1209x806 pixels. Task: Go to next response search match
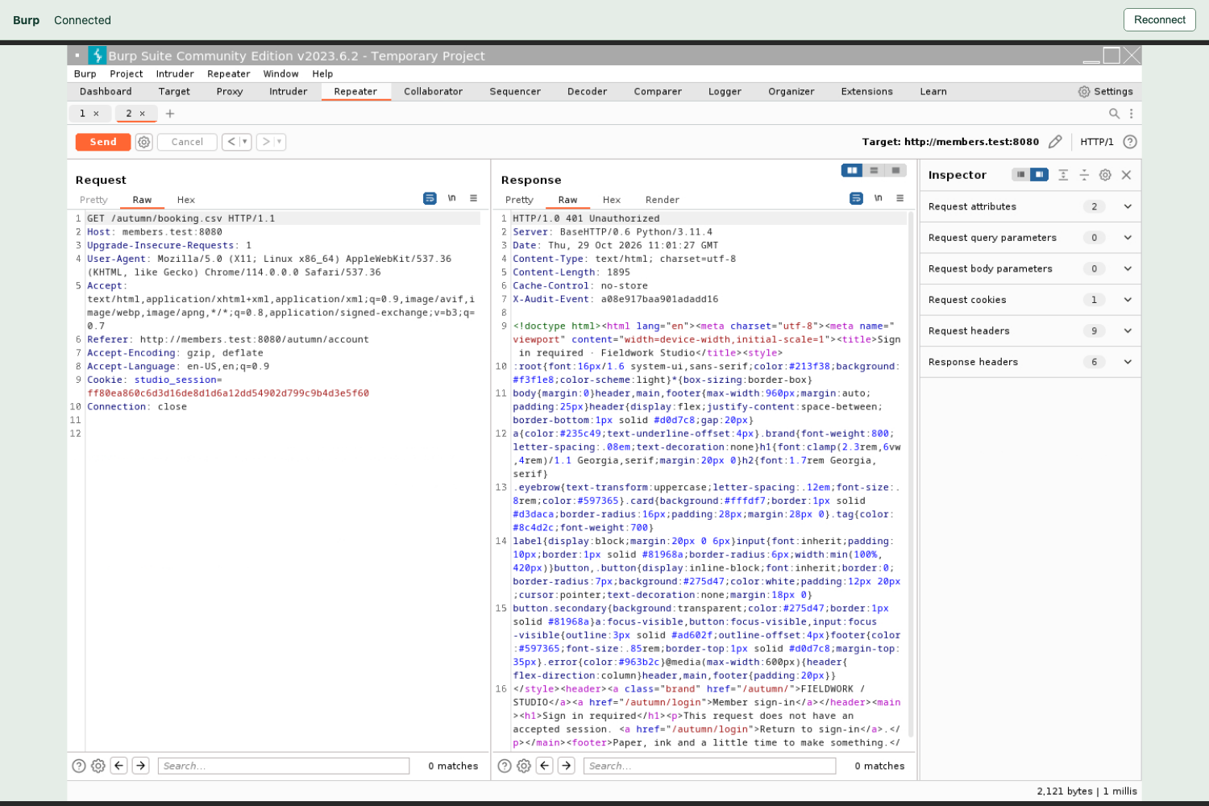click(567, 766)
